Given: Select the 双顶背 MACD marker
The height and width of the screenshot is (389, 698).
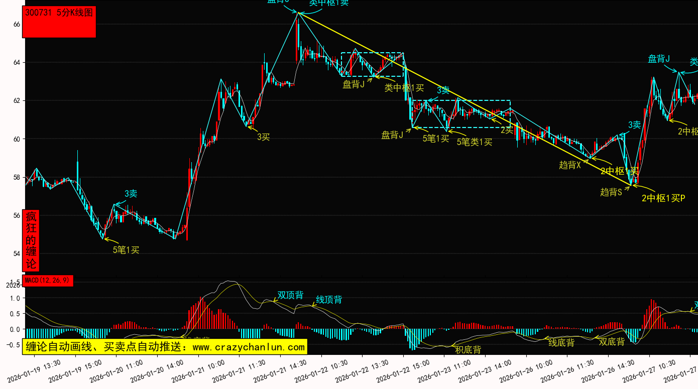Looking at the screenshot, I should click(x=290, y=295).
